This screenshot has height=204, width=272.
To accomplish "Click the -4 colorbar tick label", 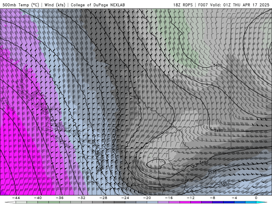I will (x=235, y=198).
